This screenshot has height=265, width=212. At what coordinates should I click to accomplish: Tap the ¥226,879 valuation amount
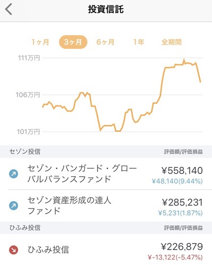[182, 246]
